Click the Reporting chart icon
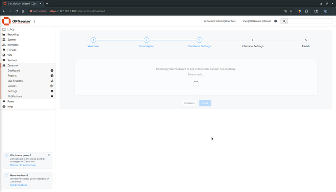The height and width of the screenshot is (192, 336). coord(4,34)
